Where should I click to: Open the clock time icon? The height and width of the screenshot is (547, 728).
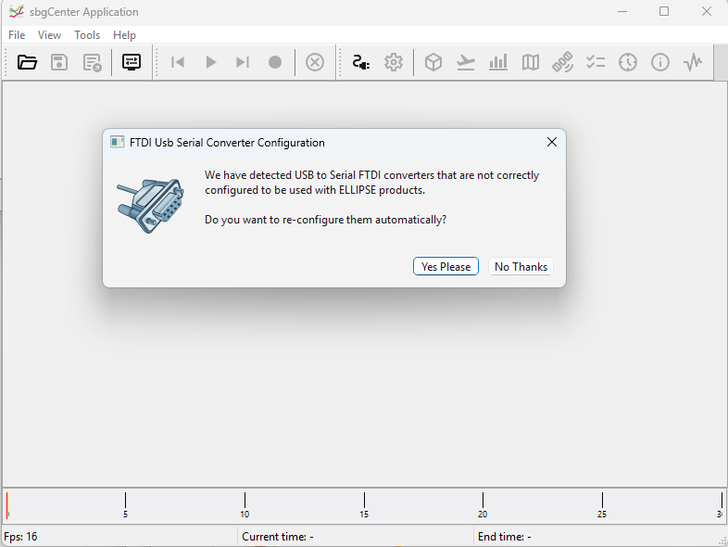628,62
